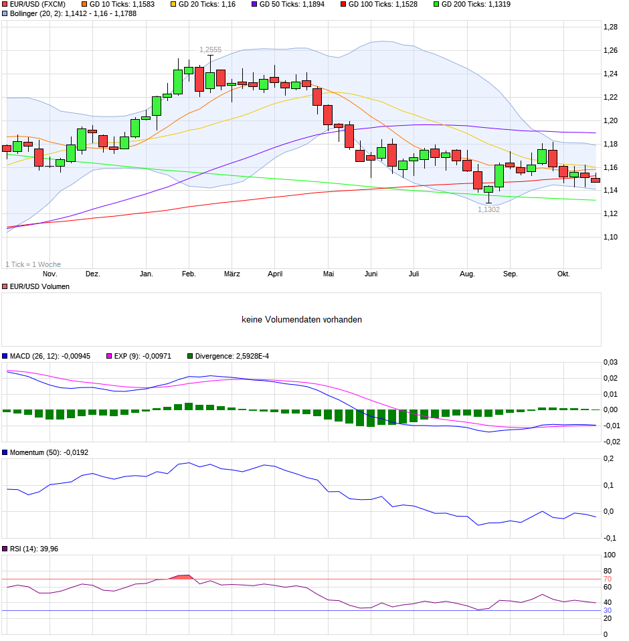Click the 'RSI (14): 39,96' label

pos(34,549)
